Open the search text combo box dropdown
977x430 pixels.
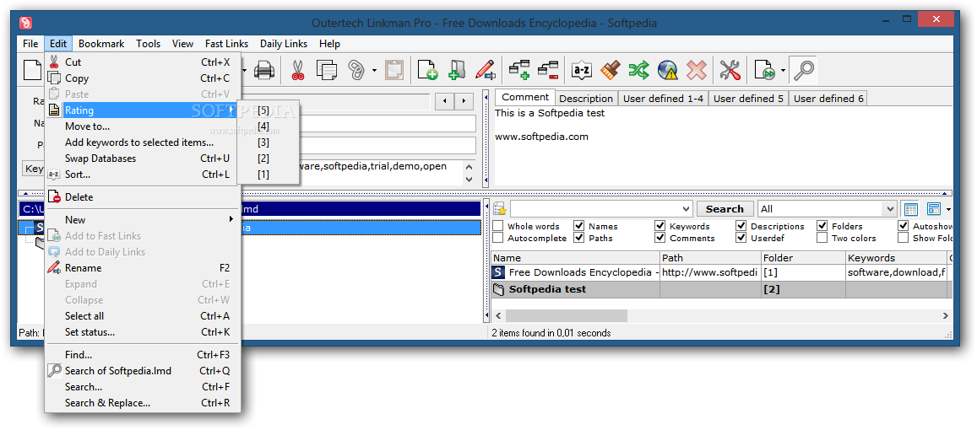tap(686, 209)
